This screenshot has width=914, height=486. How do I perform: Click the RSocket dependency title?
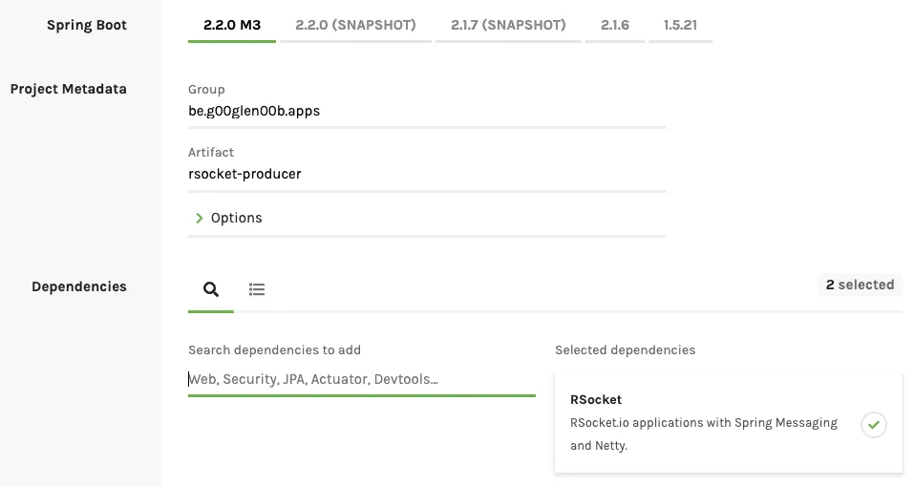(596, 400)
